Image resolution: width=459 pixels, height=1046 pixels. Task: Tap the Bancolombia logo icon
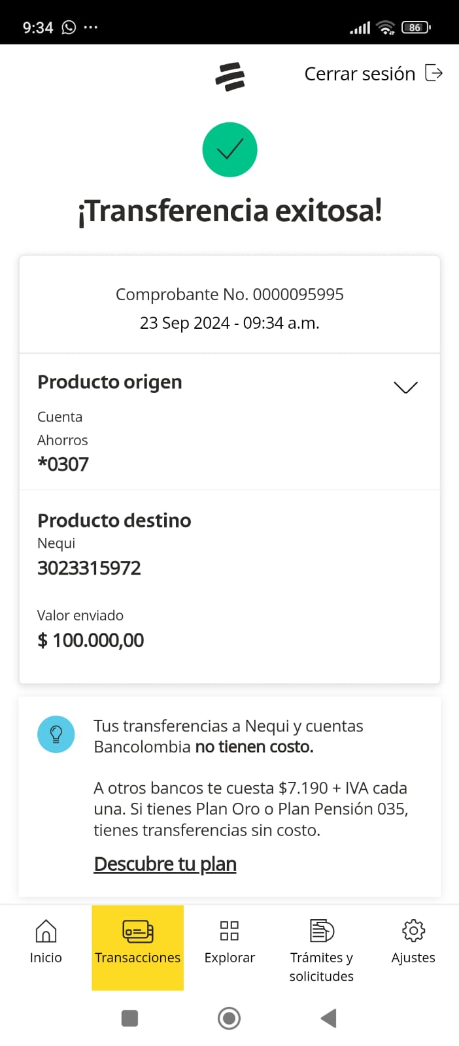tap(229, 76)
